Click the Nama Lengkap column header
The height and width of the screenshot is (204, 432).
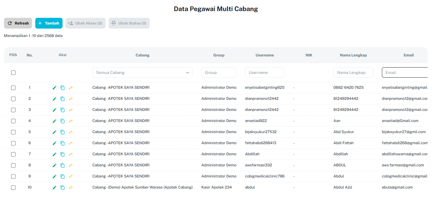[x=353, y=55]
